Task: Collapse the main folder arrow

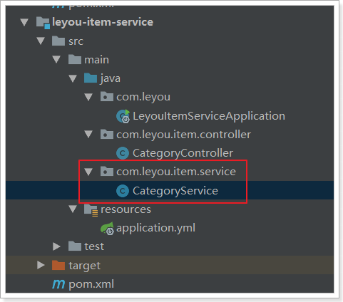Action: coord(56,59)
